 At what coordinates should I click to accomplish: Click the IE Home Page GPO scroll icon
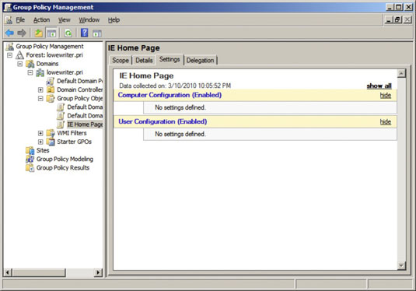(x=61, y=124)
